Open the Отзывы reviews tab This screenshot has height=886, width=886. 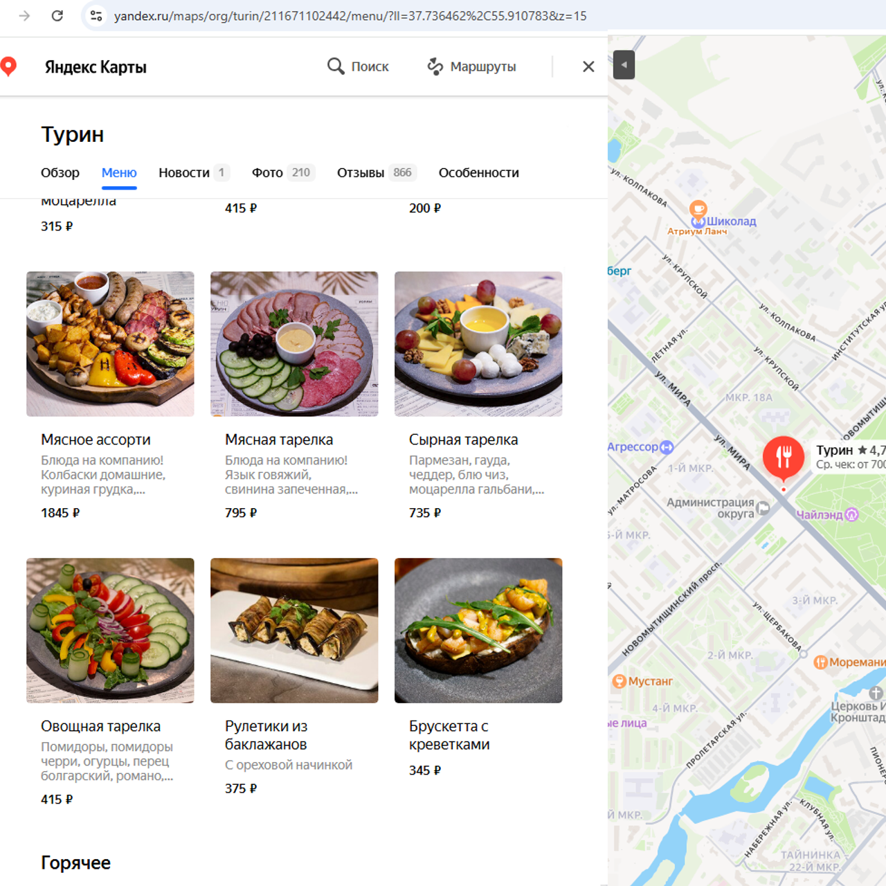tap(361, 173)
